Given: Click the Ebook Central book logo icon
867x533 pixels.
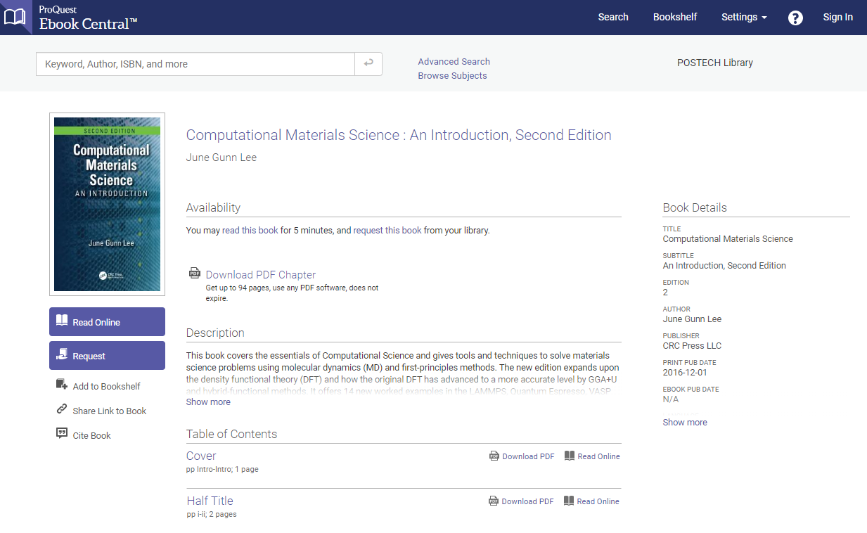Looking at the screenshot, I should tap(15, 17).
